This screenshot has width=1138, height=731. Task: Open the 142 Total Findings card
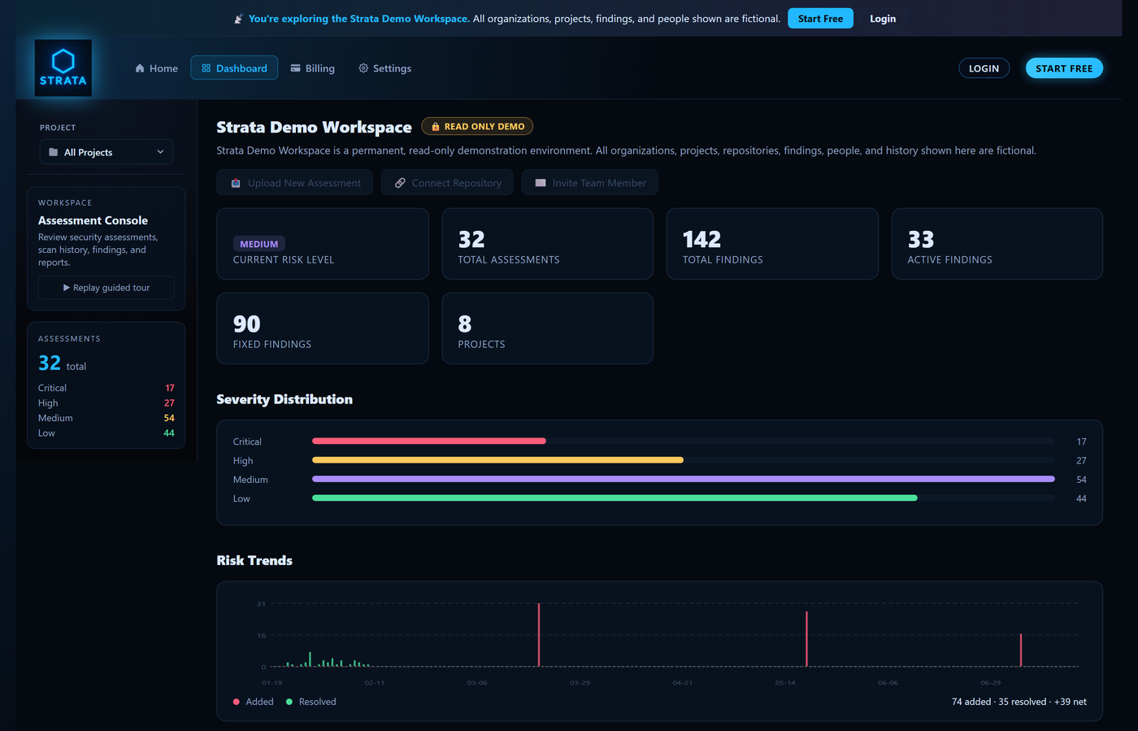tap(772, 244)
